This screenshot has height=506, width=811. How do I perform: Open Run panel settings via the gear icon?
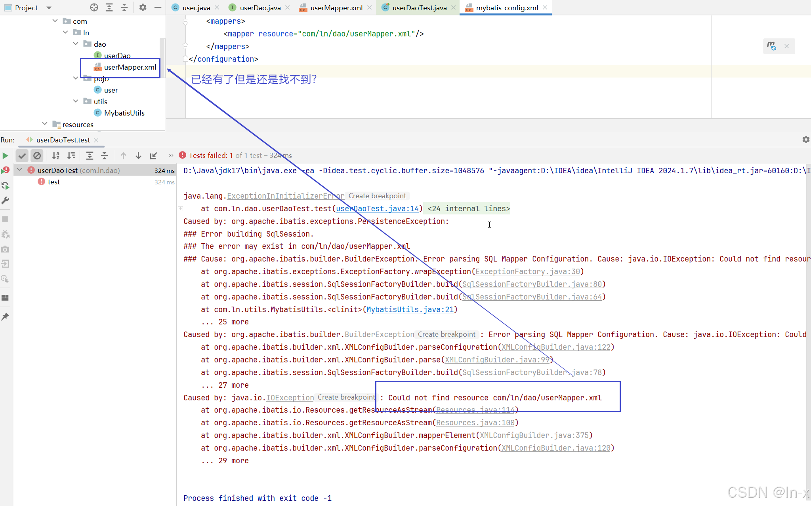pos(805,139)
